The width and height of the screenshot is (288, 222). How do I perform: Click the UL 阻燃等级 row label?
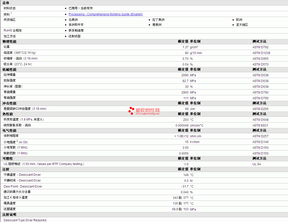(x=44, y=164)
